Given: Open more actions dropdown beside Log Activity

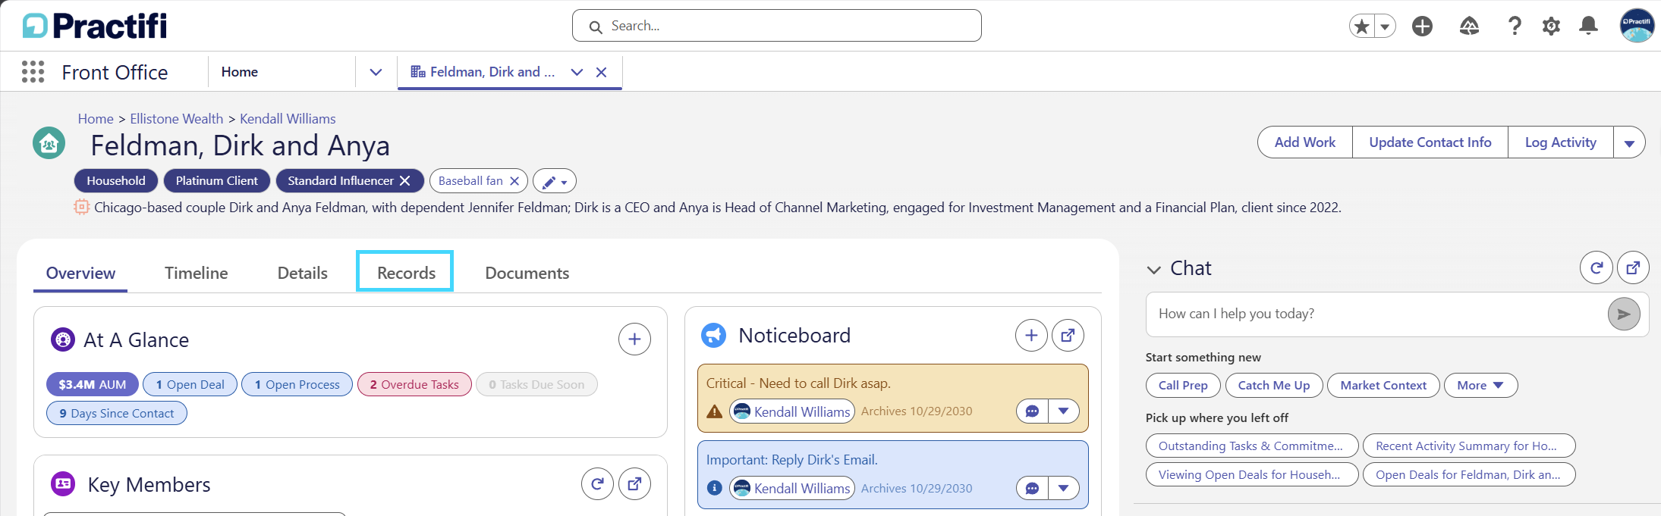Looking at the screenshot, I should 1629,142.
